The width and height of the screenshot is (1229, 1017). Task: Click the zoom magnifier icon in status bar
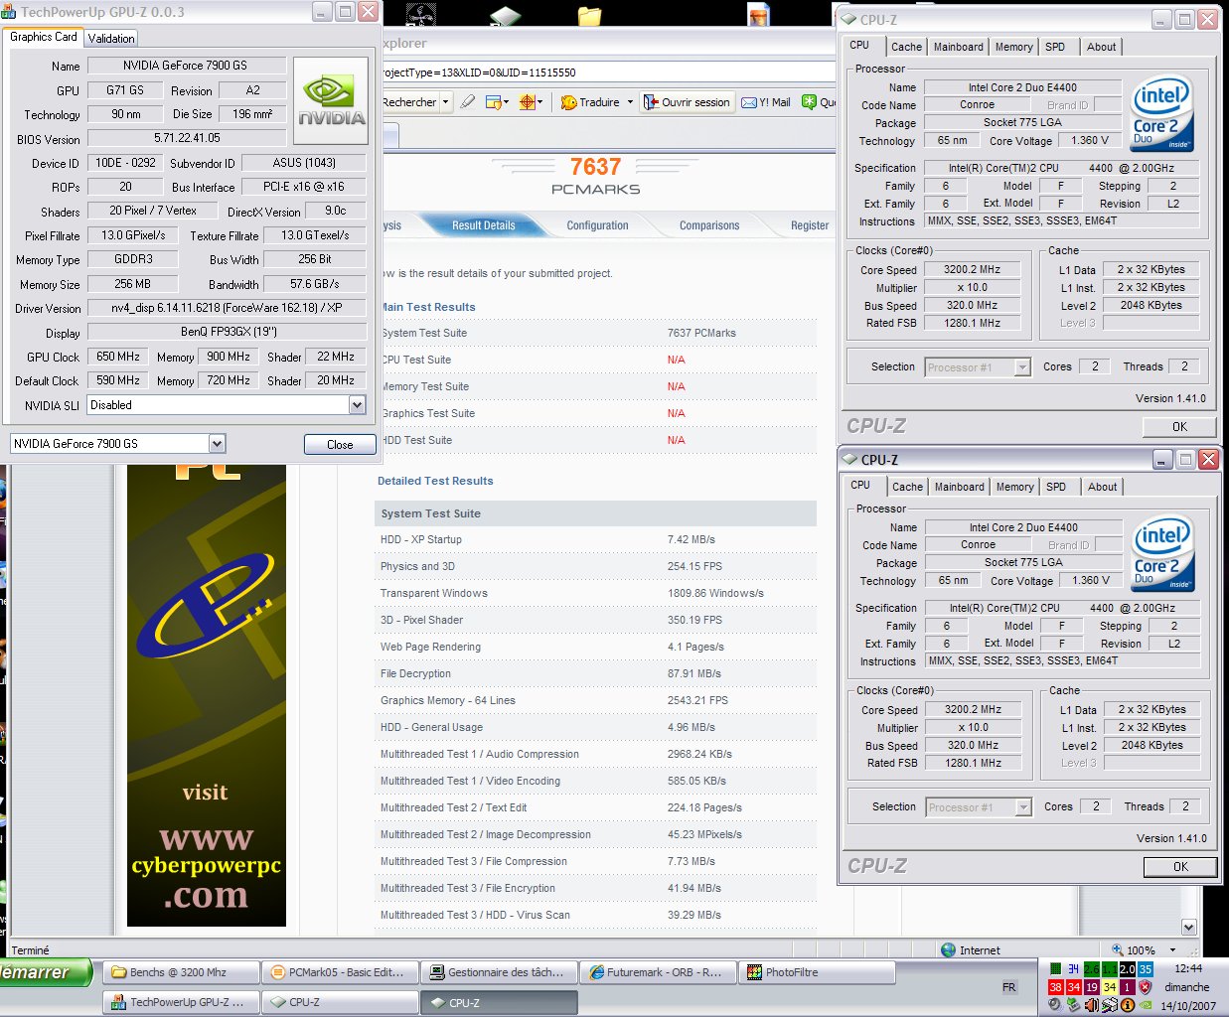click(x=1117, y=950)
